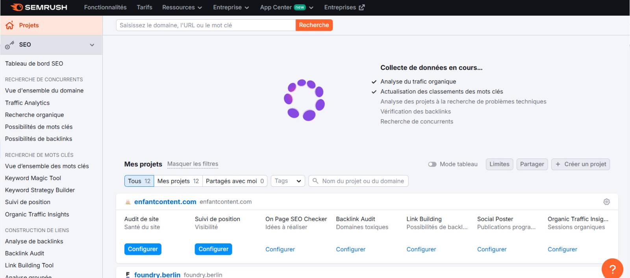Open Tableau de bord SEO

(34, 64)
